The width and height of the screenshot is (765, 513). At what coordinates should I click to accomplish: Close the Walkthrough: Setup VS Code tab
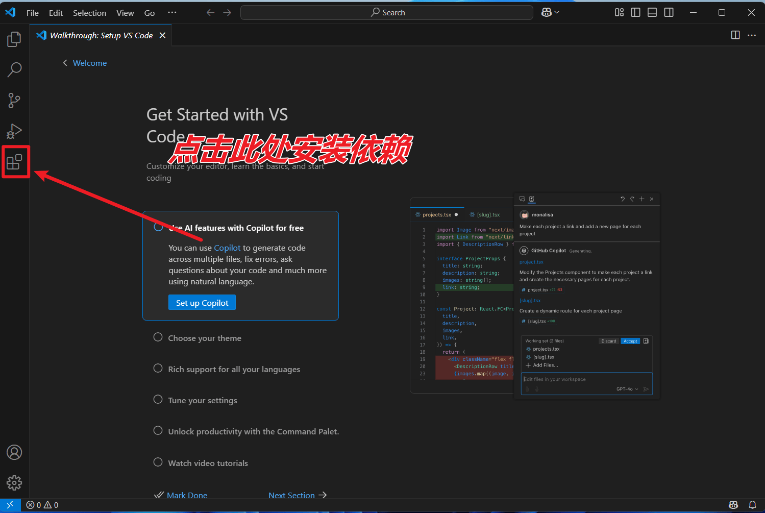(162, 35)
